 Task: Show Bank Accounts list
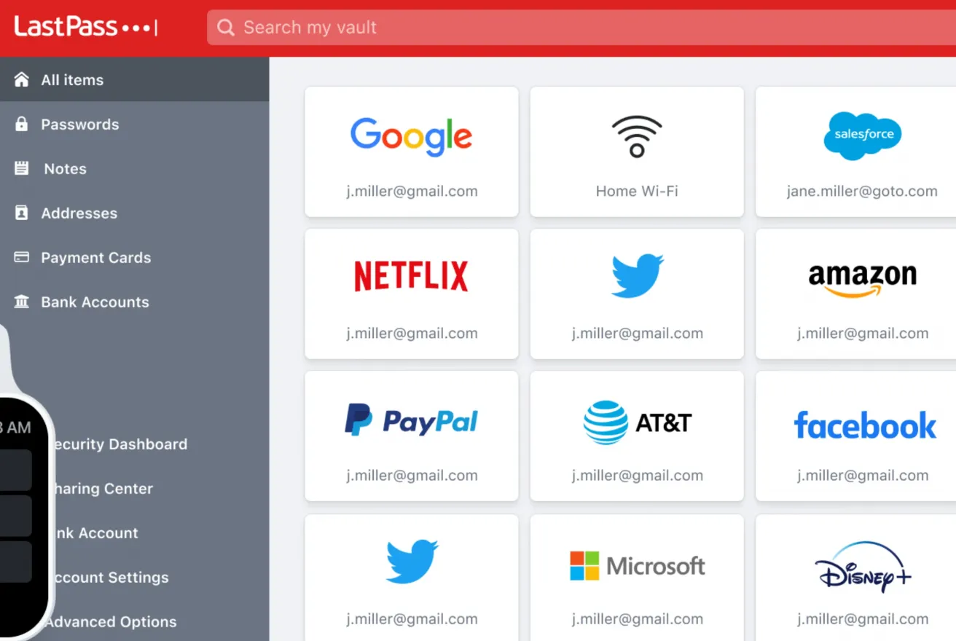tap(134, 302)
